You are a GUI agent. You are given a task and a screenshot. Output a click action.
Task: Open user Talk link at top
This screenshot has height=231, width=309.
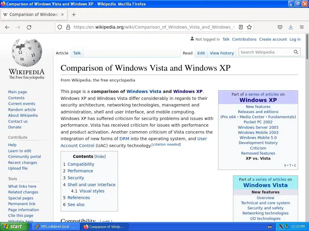226,39
